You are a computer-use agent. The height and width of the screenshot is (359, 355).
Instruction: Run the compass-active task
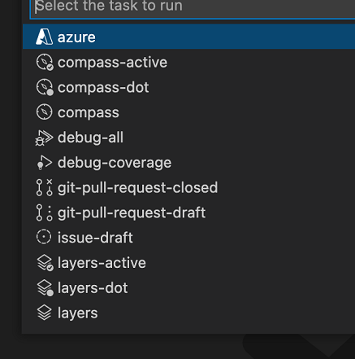pyautogui.click(x=188, y=62)
